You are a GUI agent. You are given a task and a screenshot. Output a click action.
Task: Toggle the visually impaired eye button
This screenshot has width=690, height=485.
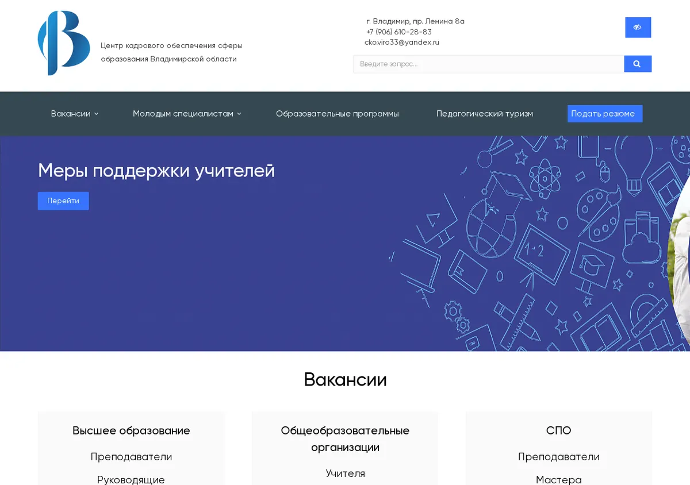[638, 27]
